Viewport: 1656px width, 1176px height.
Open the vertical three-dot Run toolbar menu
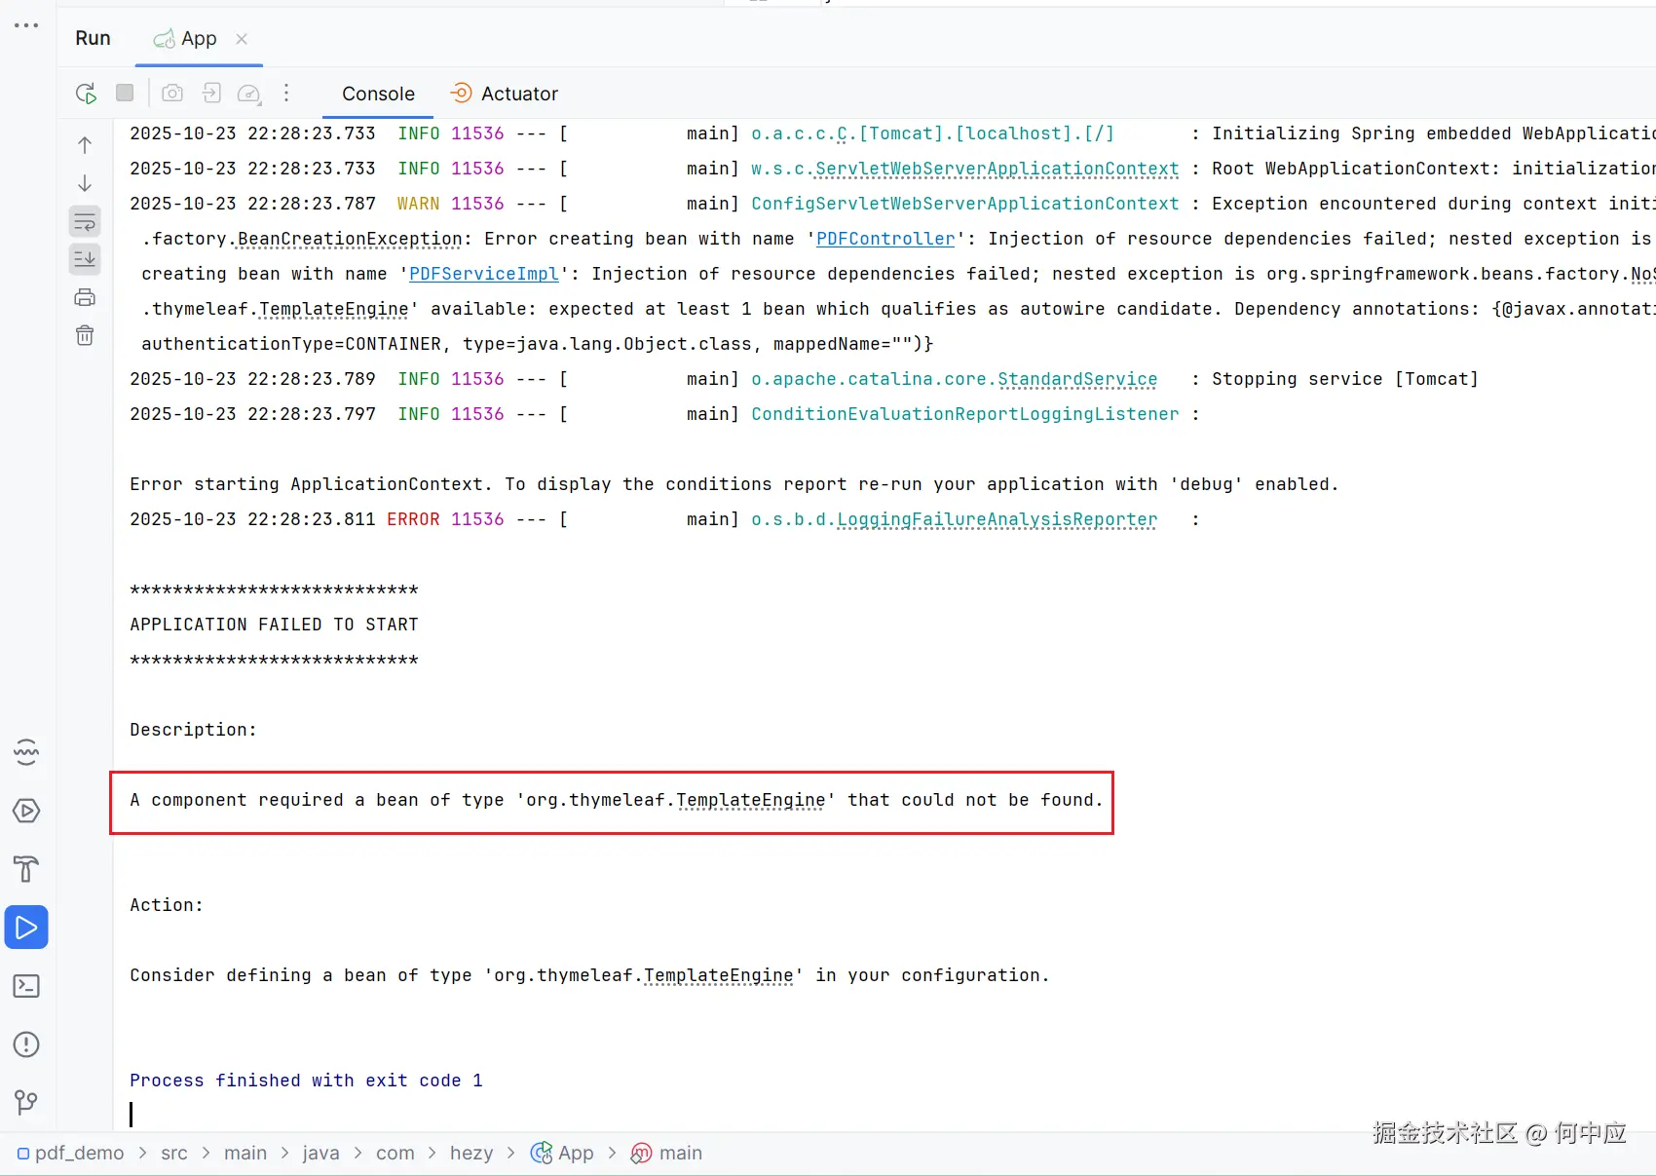(x=286, y=93)
